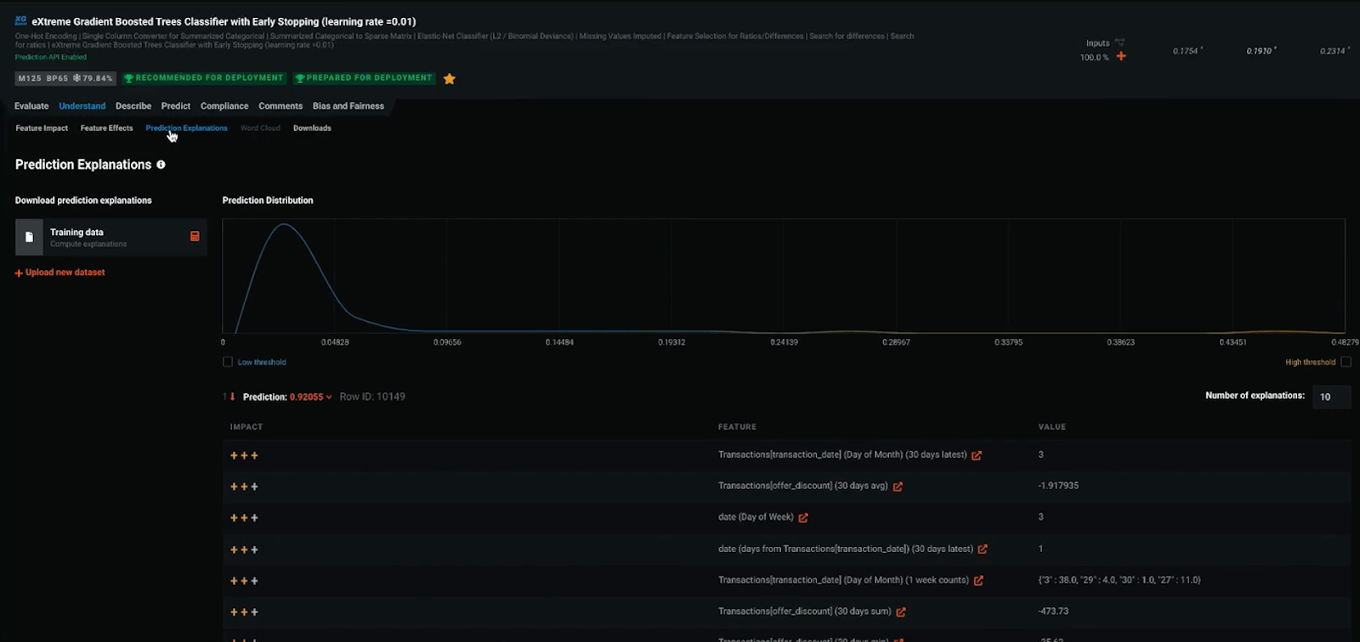1360x642 pixels.
Task: Click the Prediction API Enabled label
Action: point(51,57)
